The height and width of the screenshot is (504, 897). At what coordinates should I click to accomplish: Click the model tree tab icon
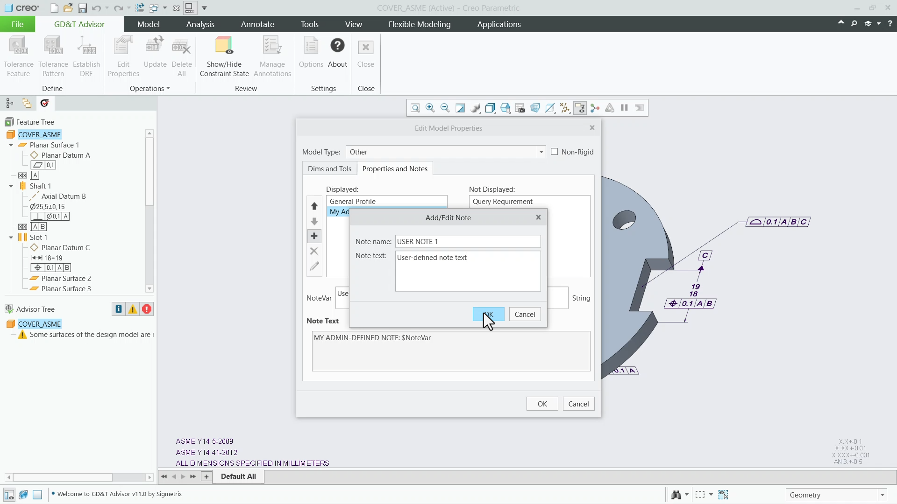[x=9, y=103]
